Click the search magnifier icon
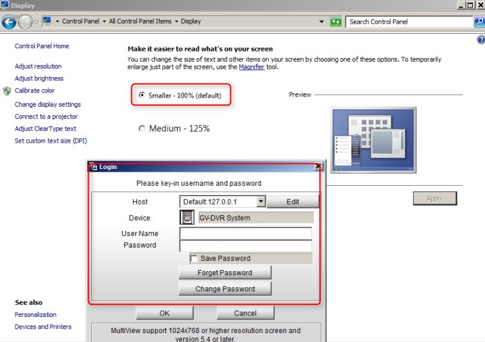 (480, 22)
